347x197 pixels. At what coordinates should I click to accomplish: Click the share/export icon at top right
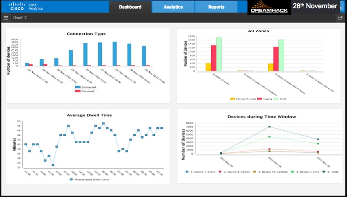(x=340, y=18)
